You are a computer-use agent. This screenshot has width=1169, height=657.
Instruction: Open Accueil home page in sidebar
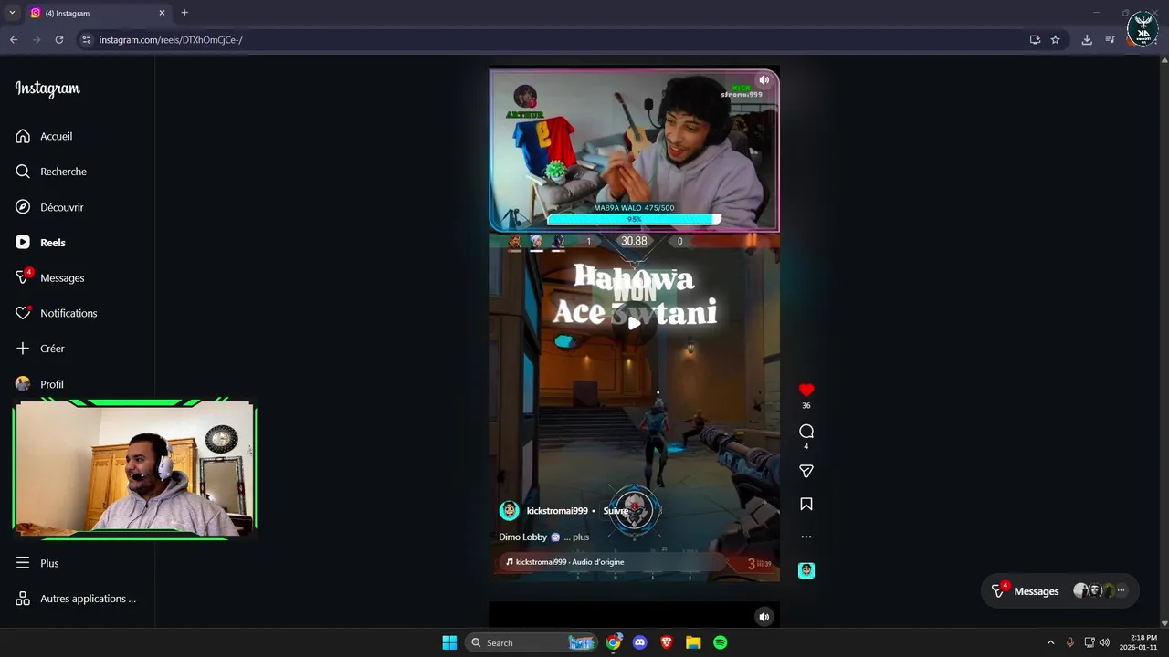[x=44, y=136]
